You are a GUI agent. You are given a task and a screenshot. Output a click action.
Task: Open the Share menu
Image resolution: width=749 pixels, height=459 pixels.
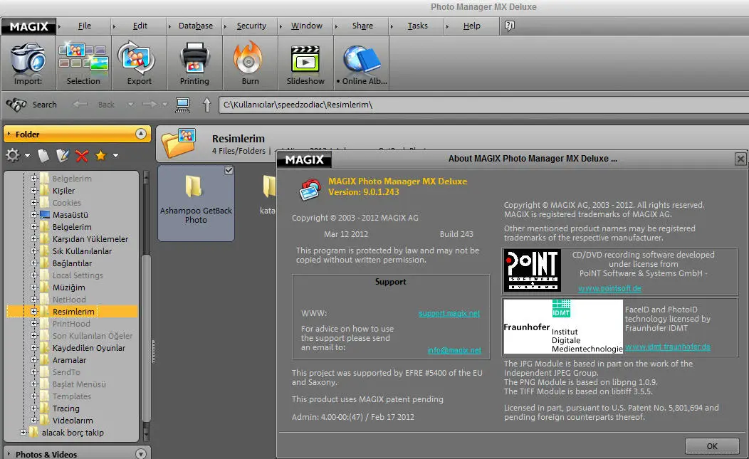(362, 26)
